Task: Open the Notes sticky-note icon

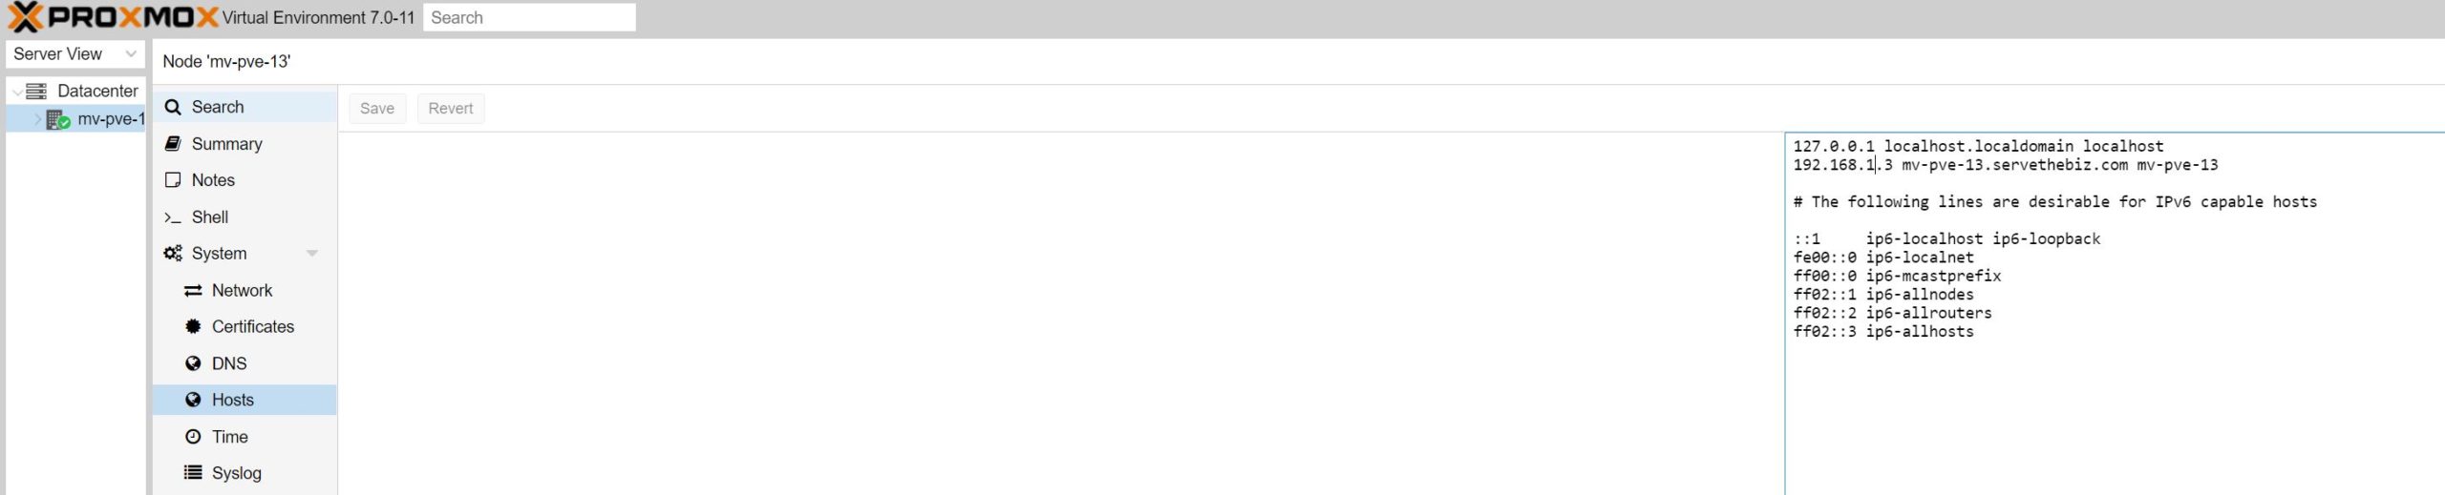Action: click(173, 180)
